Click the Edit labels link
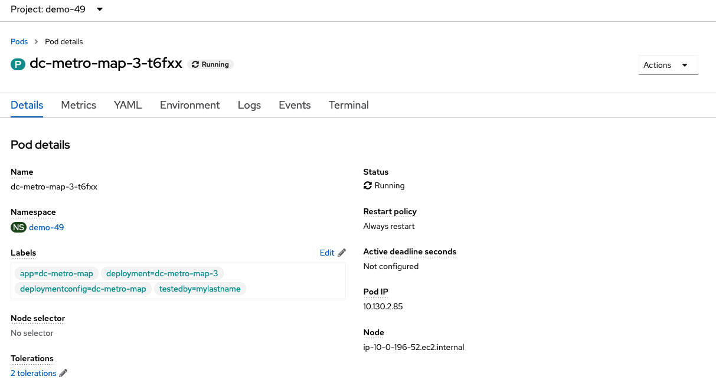This screenshot has height=386, width=716. pyautogui.click(x=327, y=253)
